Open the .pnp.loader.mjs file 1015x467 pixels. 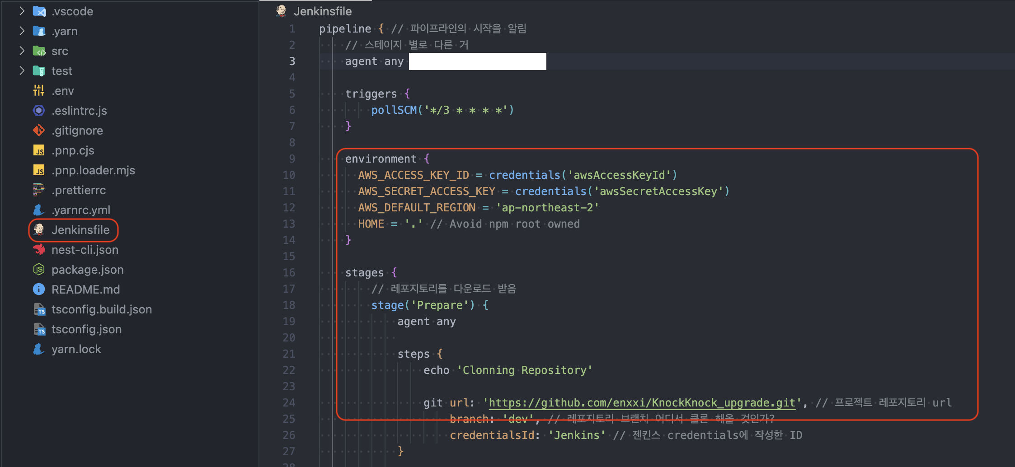click(93, 170)
